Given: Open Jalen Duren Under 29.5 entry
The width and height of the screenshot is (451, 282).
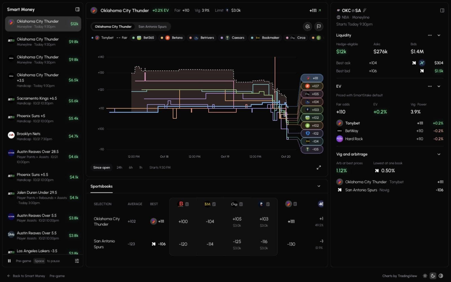Looking at the screenshot, I should tap(43, 197).
